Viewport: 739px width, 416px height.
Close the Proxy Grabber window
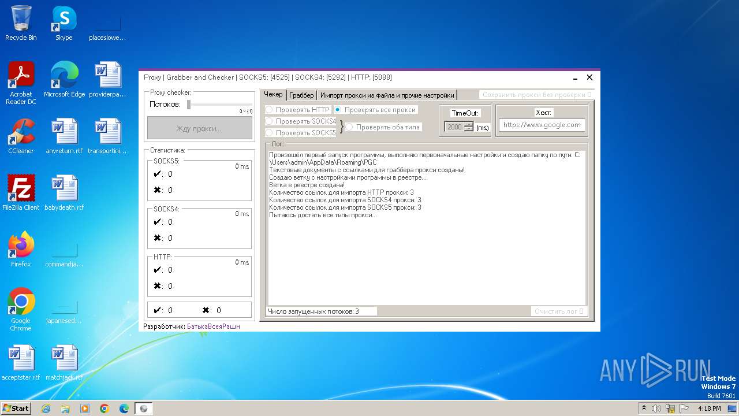[x=589, y=77]
